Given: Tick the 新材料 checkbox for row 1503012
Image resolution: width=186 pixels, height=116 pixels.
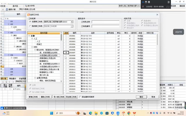Looking at the screenshot, I should click(x=134, y=66).
